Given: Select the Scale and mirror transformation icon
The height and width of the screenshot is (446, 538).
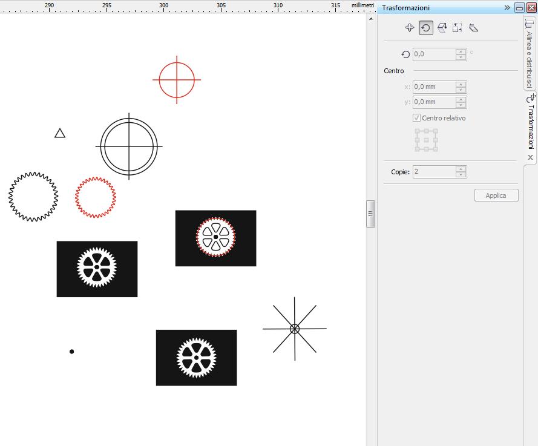Looking at the screenshot, I should click(x=442, y=28).
